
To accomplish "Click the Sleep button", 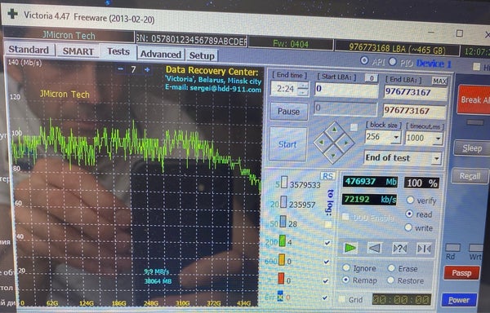I will click(472, 148).
